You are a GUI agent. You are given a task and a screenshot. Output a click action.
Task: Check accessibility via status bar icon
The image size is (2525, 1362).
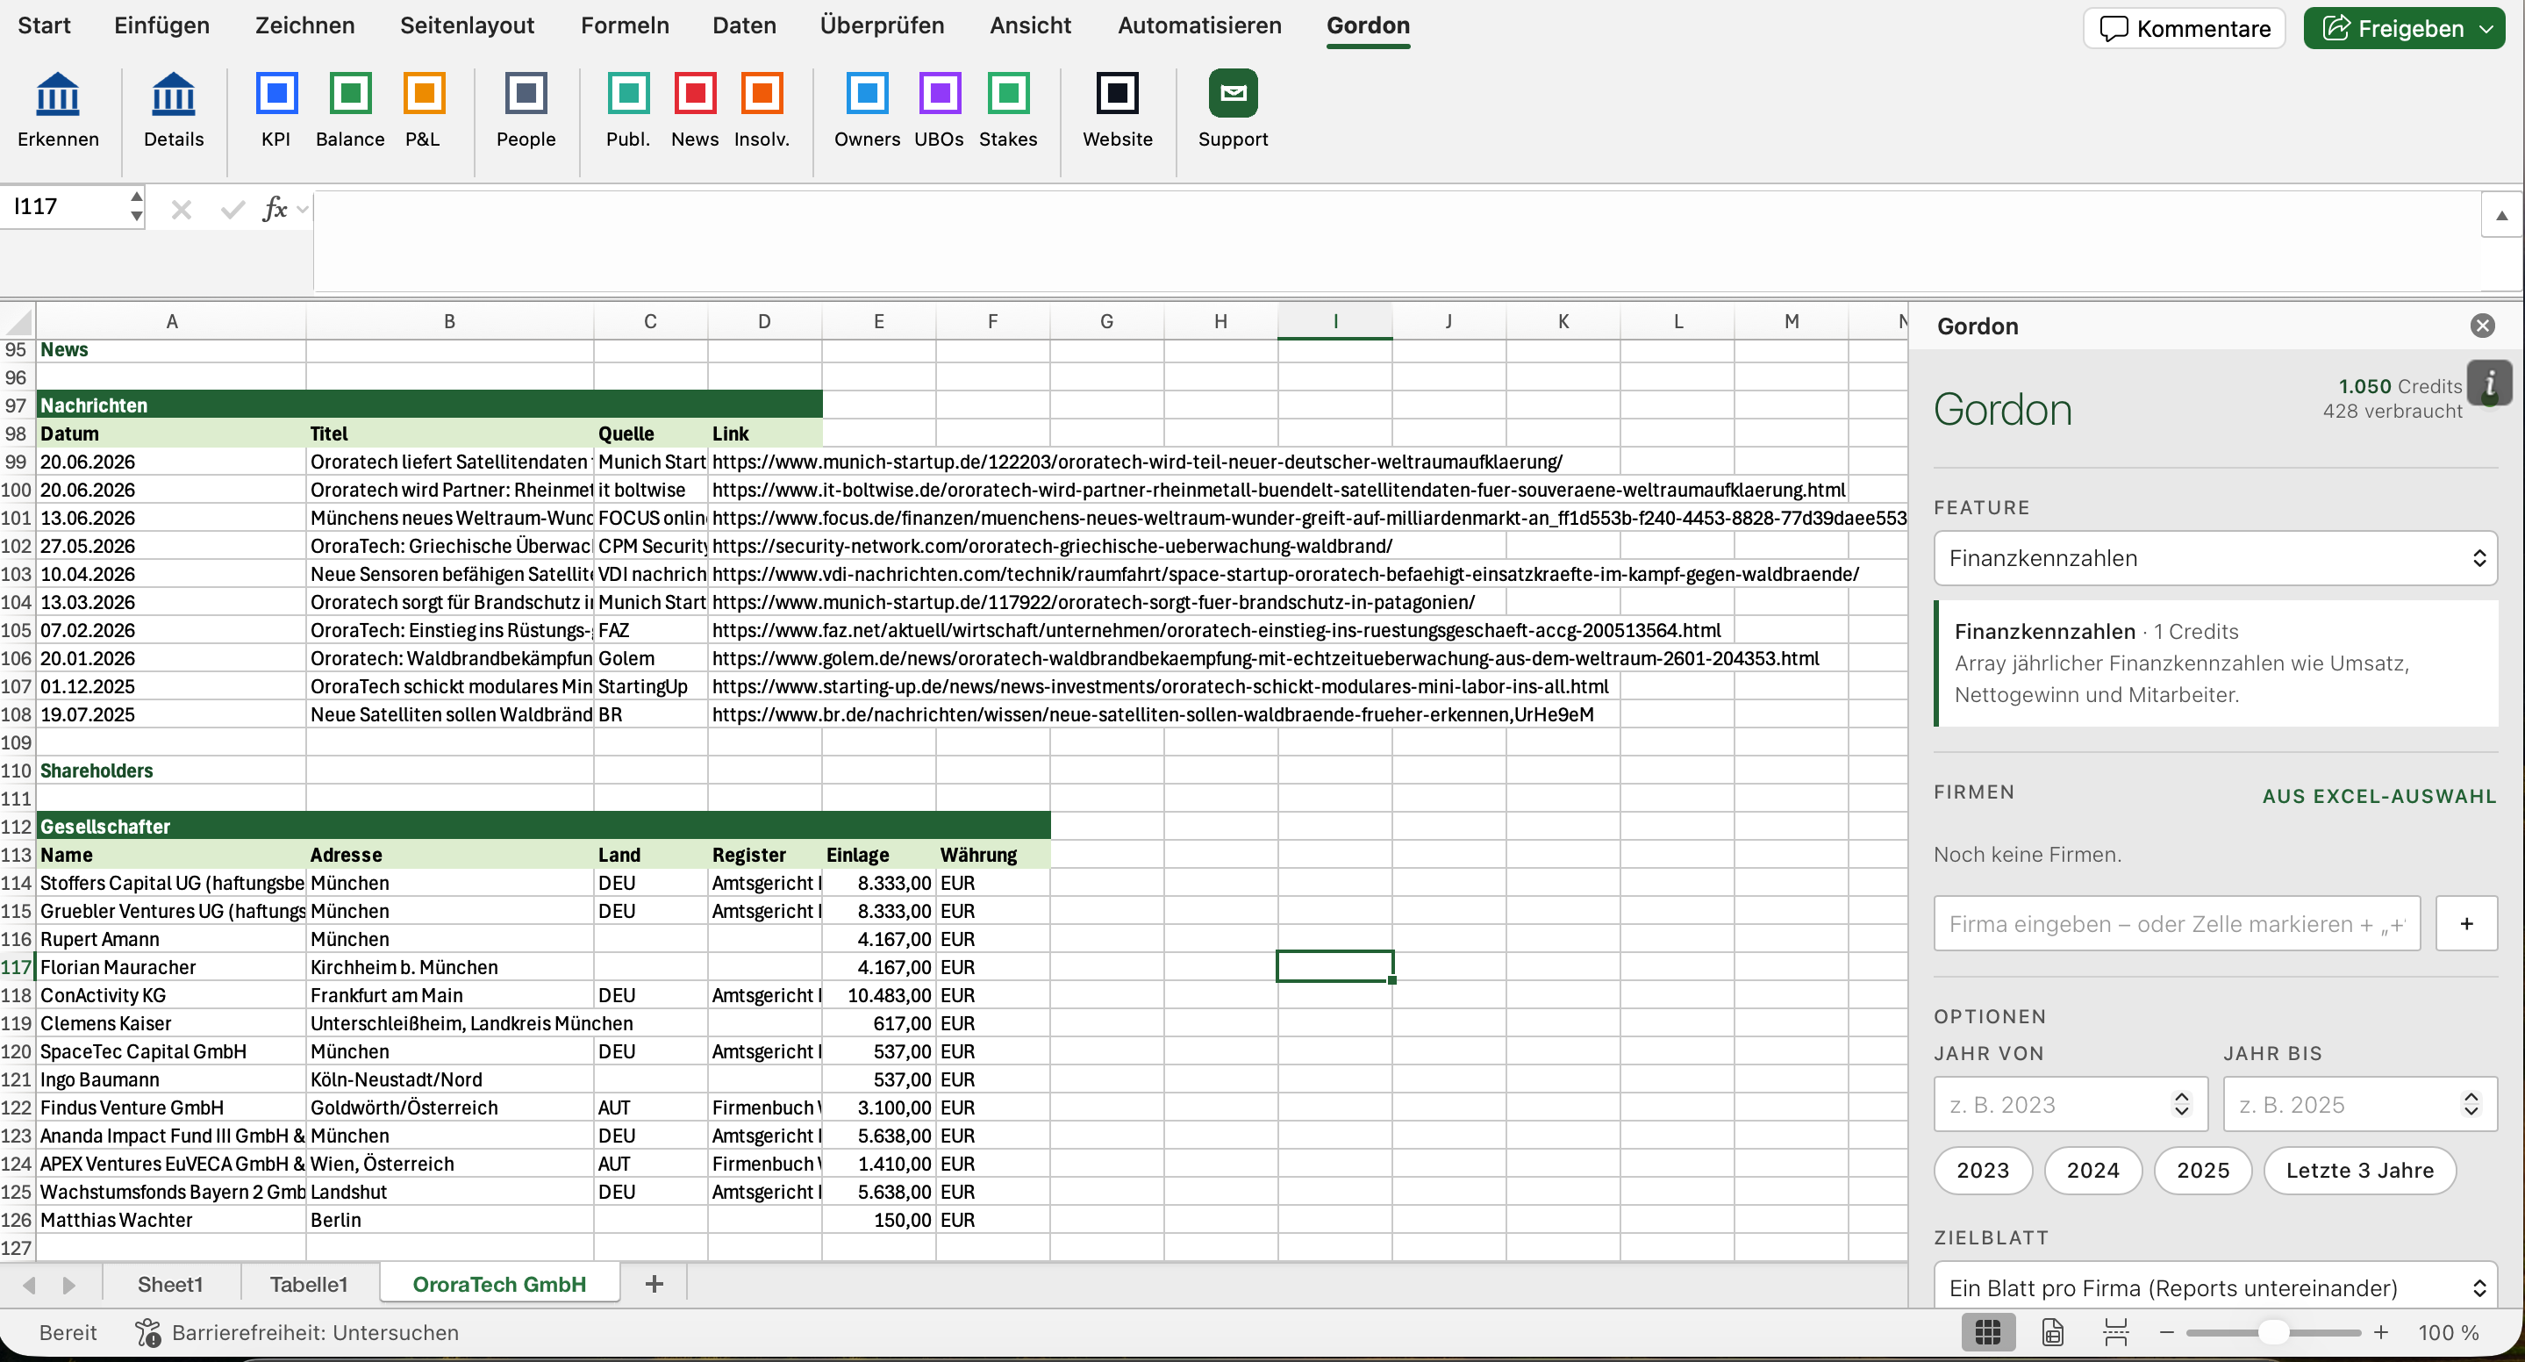click(x=148, y=1331)
